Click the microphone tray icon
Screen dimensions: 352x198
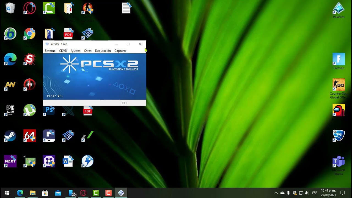click(288, 193)
